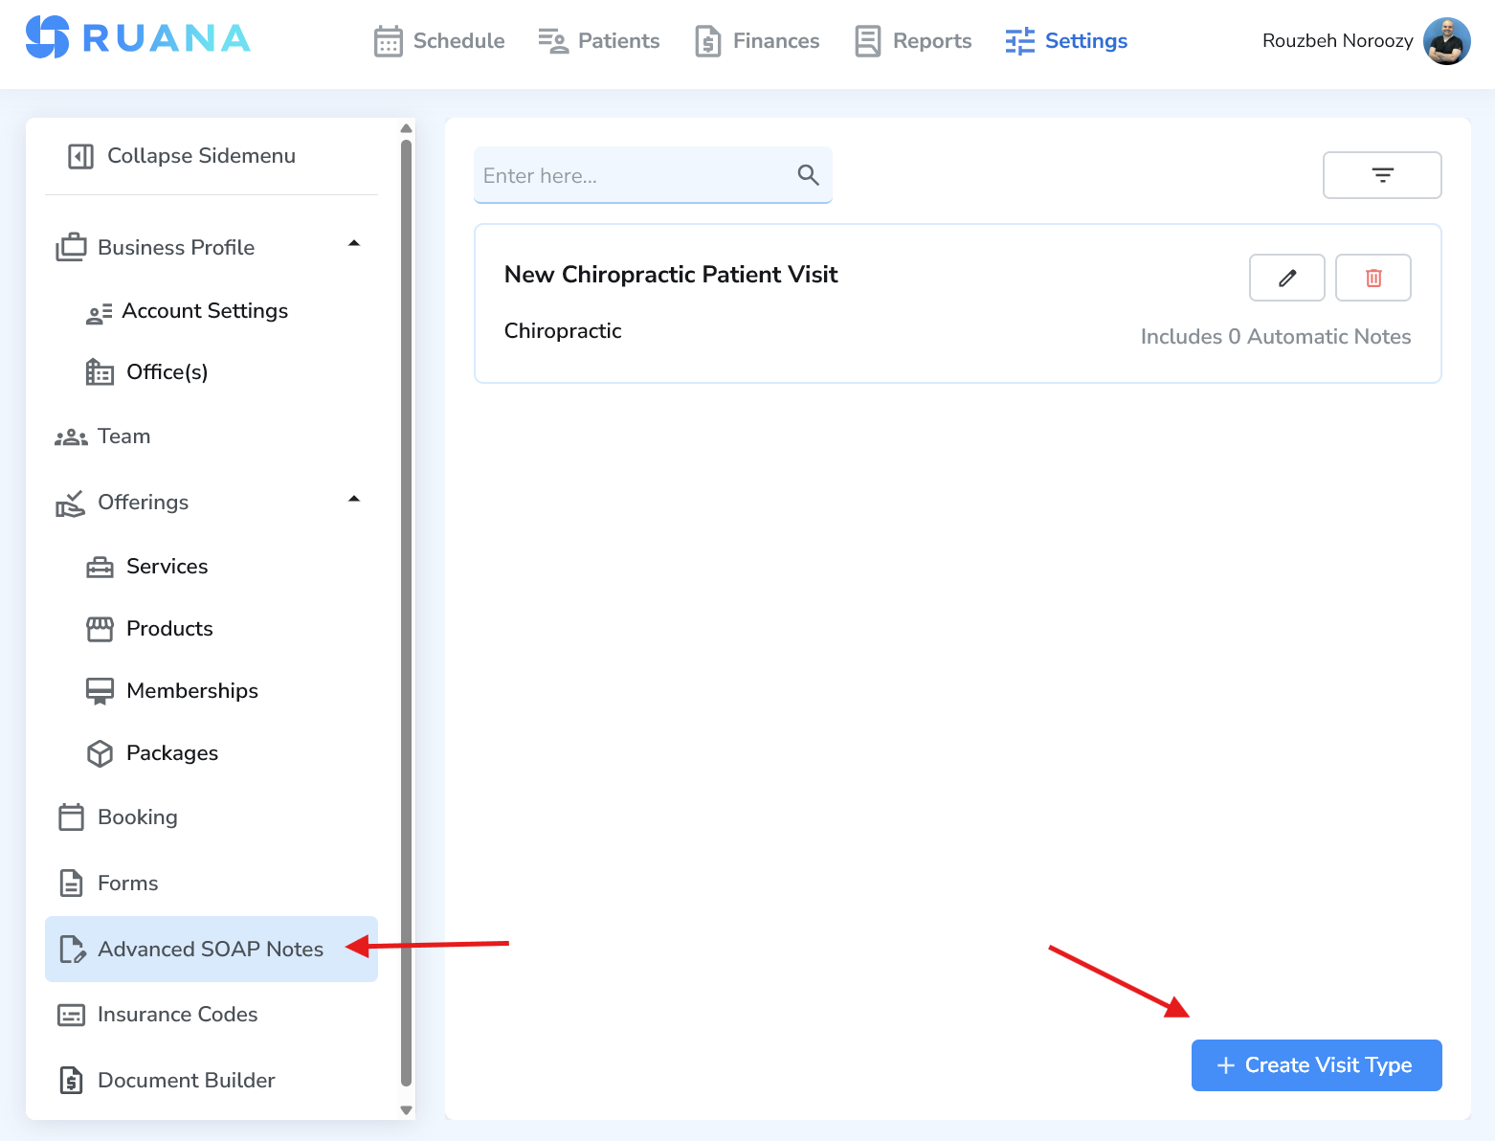Click the Collapse Sidemenu icon

point(80,156)
